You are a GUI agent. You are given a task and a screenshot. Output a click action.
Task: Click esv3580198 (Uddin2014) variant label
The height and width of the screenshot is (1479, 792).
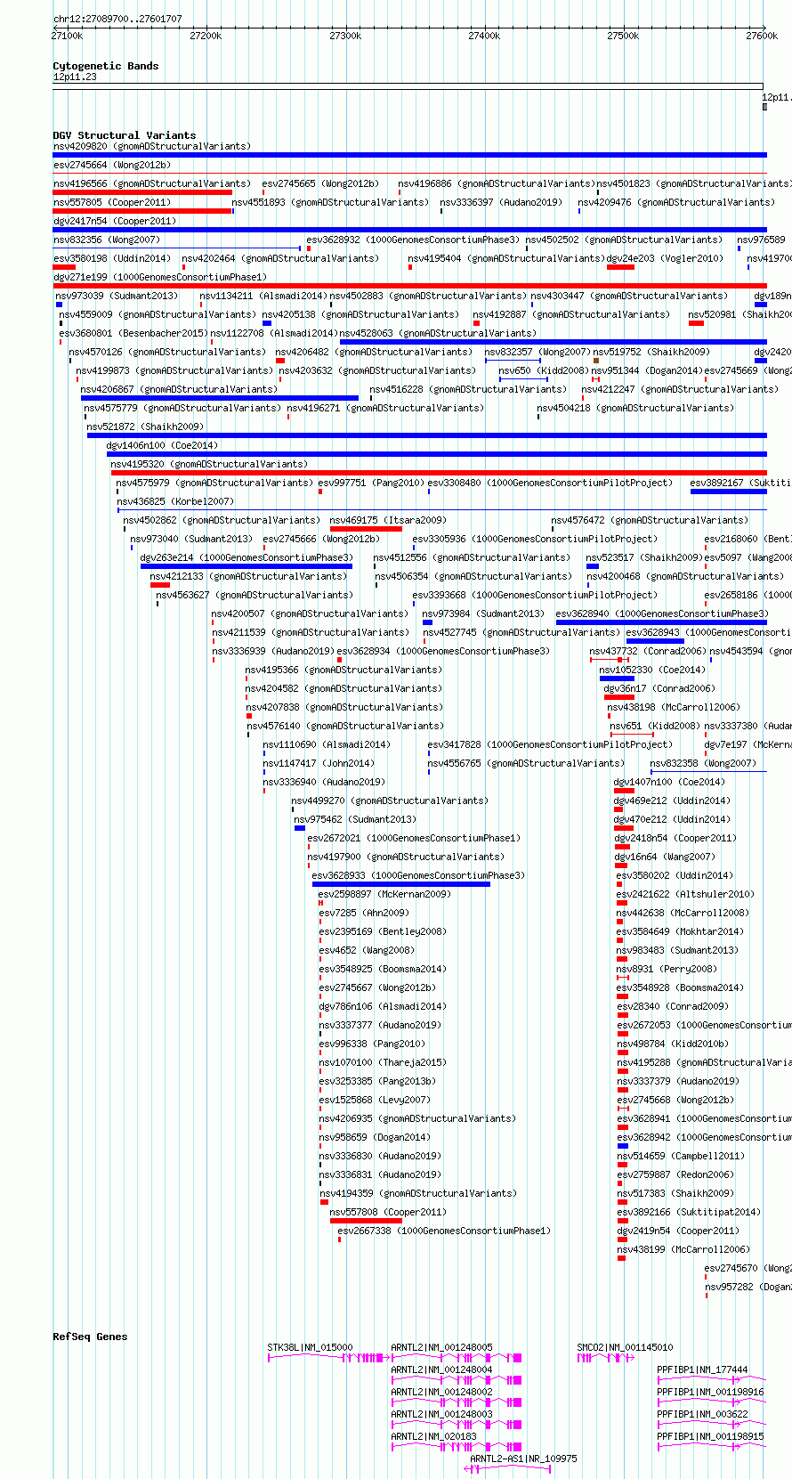pyautogui.click(x=111, y=258)
